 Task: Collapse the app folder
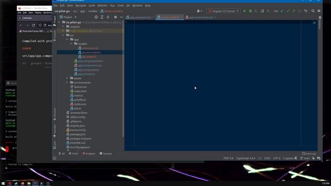(x=67, y=39)
